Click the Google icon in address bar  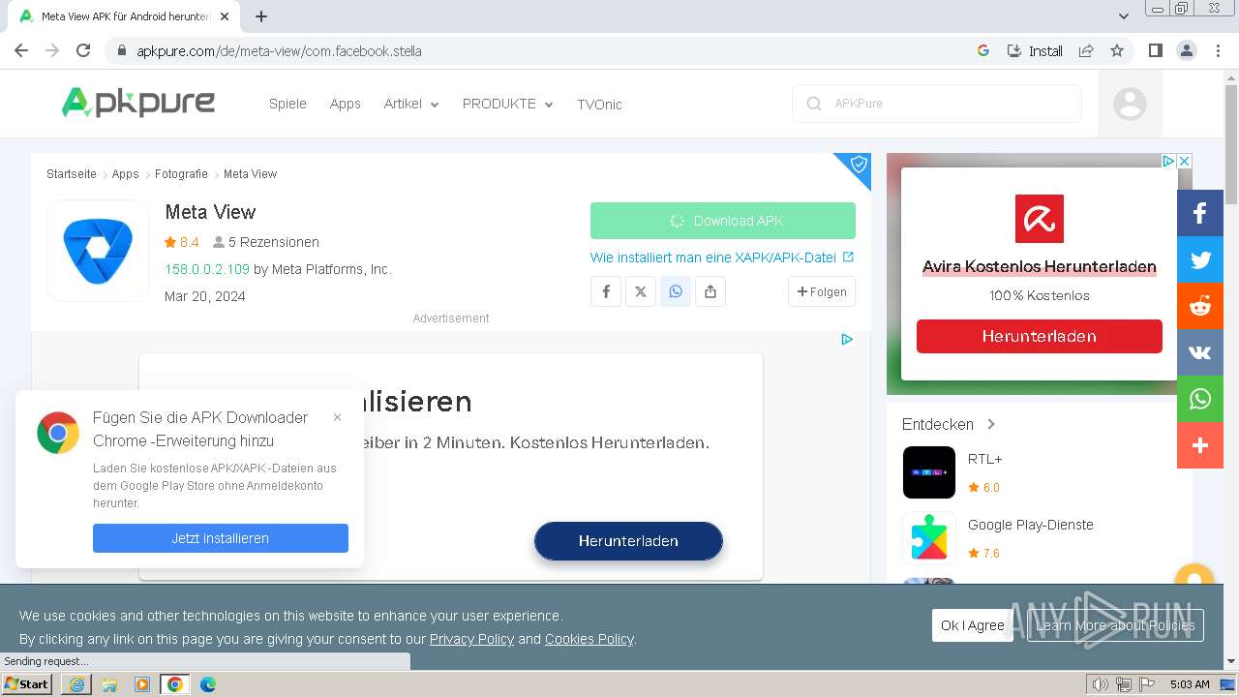[x=983, y=50]
